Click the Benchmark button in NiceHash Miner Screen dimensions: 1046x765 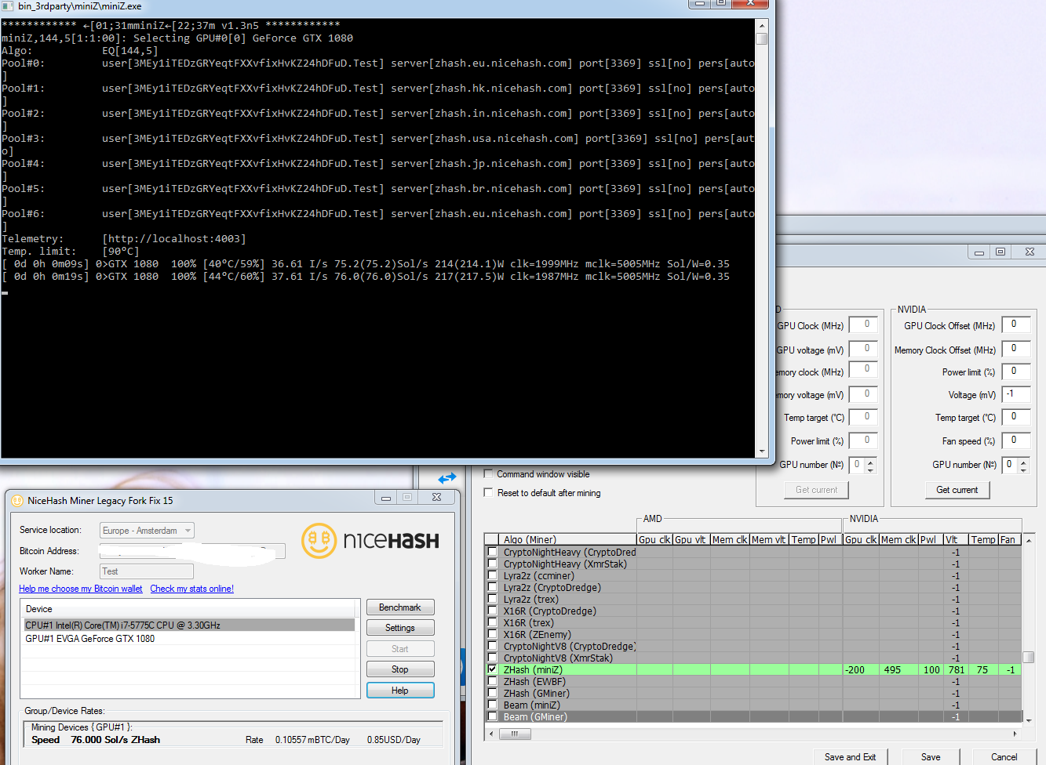400,607
